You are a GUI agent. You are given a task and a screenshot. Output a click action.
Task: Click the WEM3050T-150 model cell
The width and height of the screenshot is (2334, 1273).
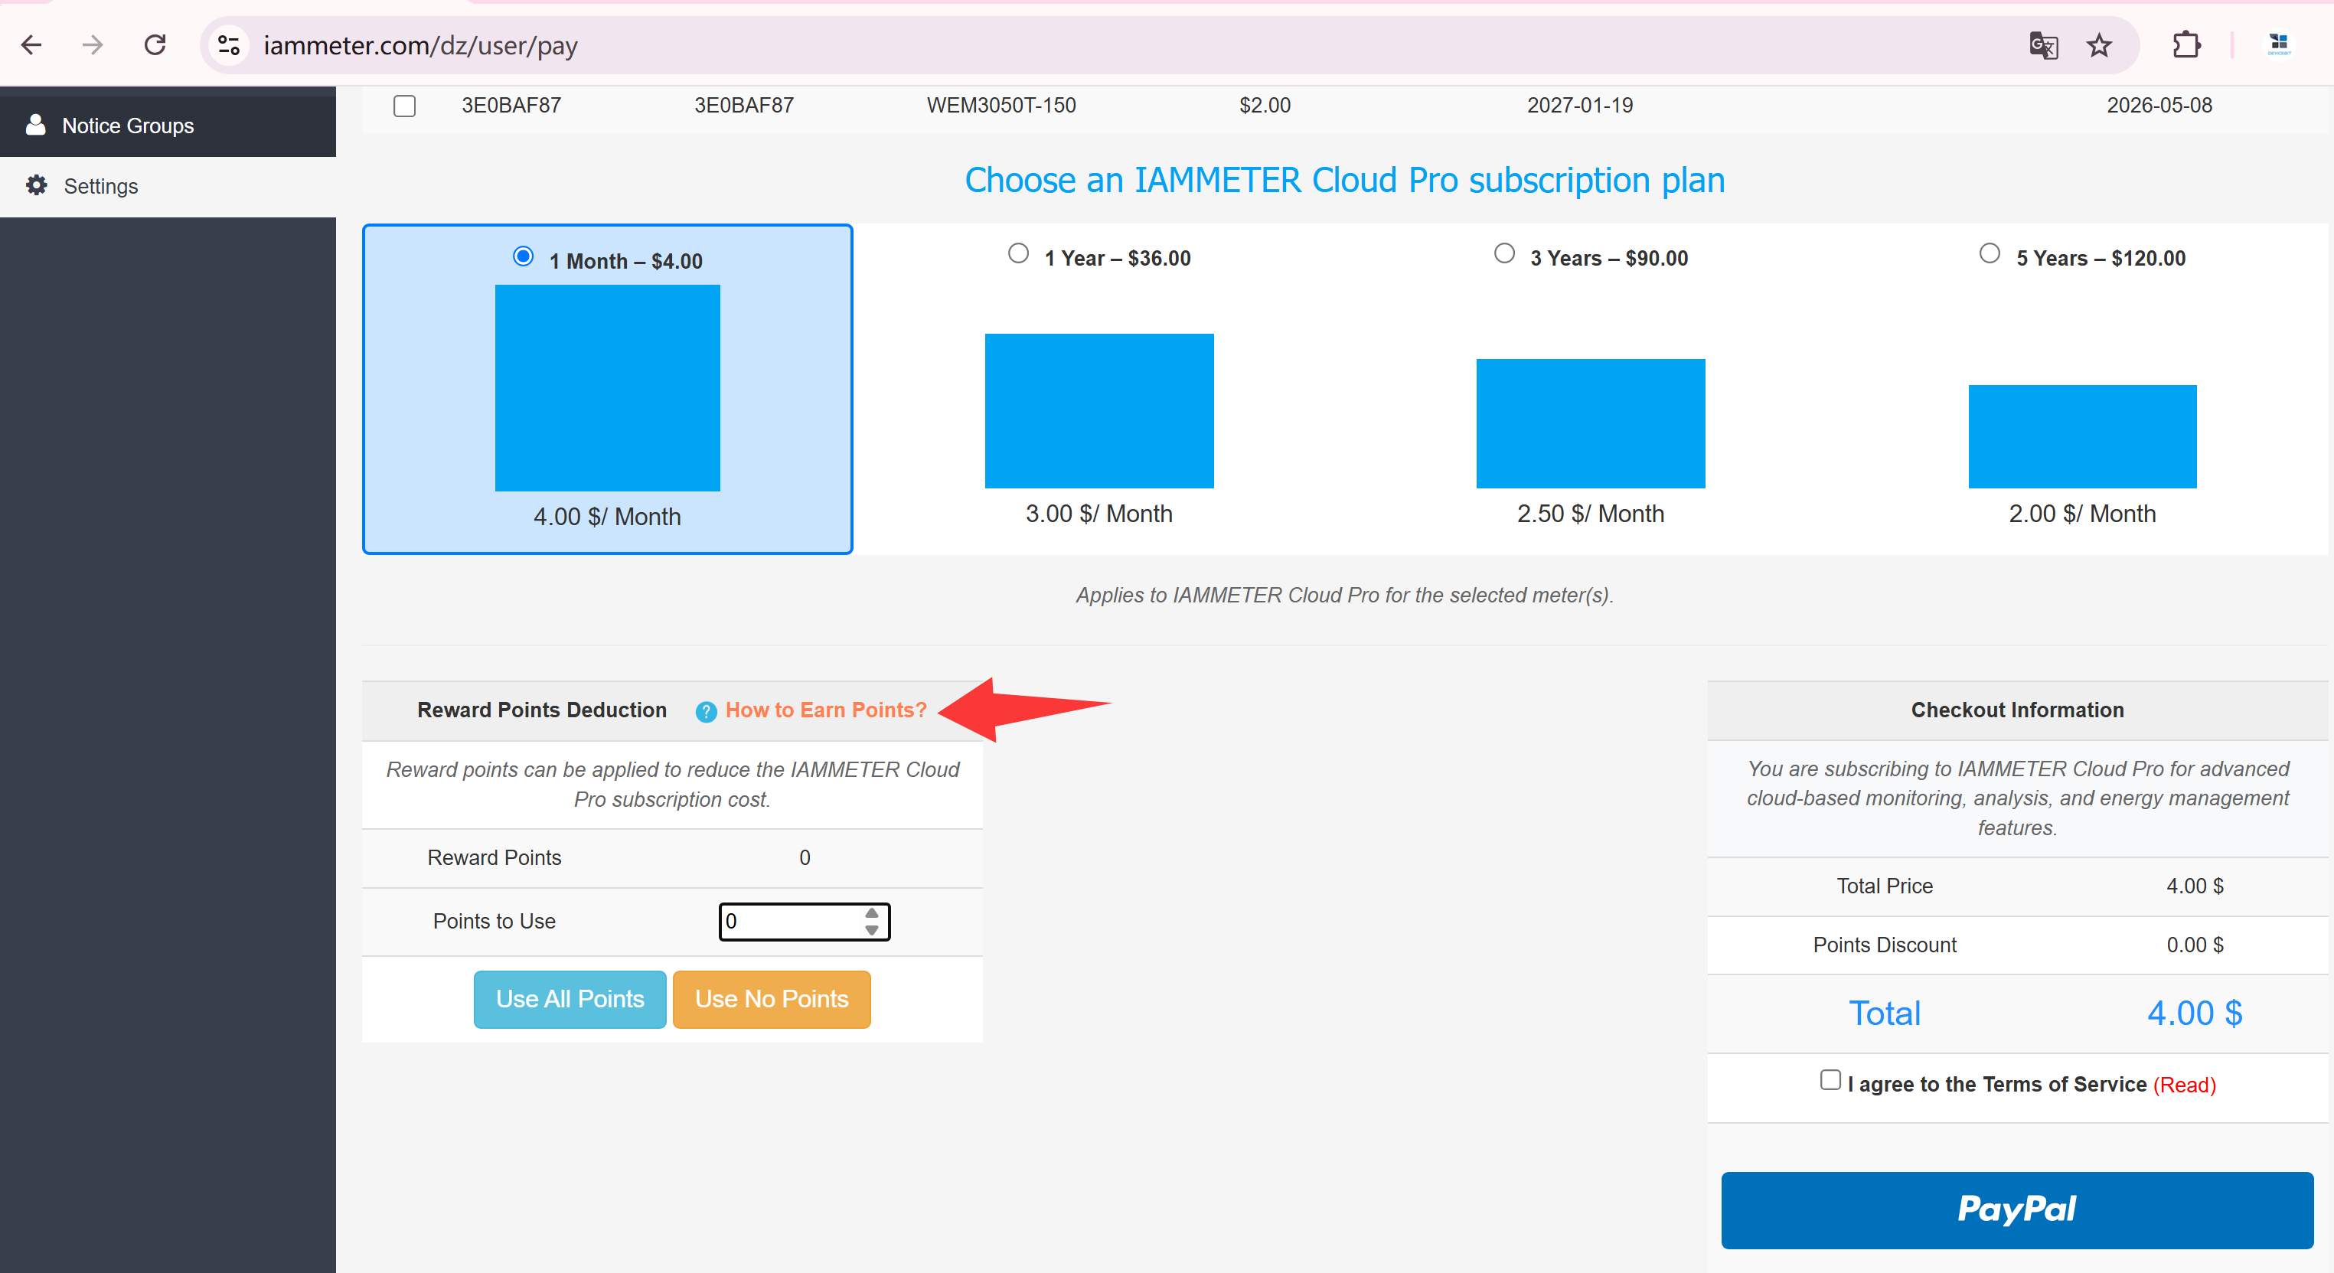pyautogui.click(x=1001, y=105)
